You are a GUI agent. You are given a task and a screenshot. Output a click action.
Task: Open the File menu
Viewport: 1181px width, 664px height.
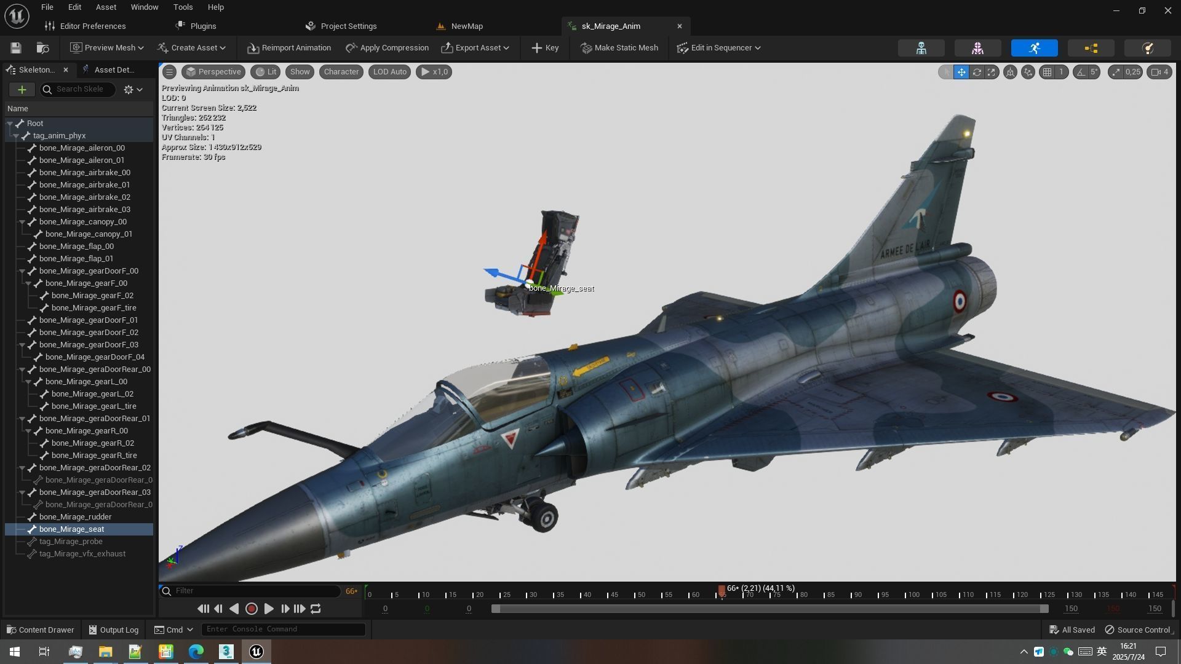pyautogui.click(x=47, y=7)
